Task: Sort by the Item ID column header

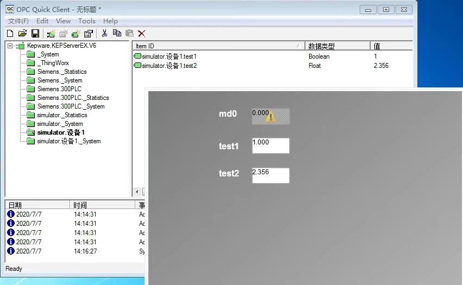Action: [x=217, y=46]
